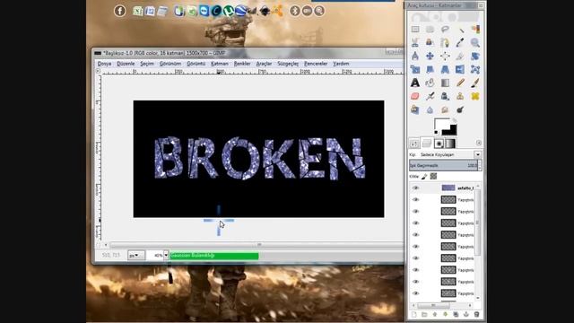This screenshot has height=323, width=574.
Task: Select the Blur/Sharpen droplet tool
Action: 430,109
